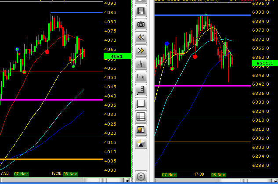Take a chart snapshot with the camera icon
Screen dimensions: 278x184
point(141,24)
